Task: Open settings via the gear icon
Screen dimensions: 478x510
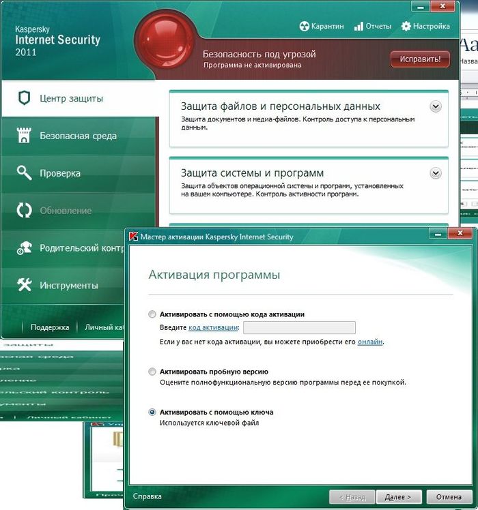Action: 406,27
